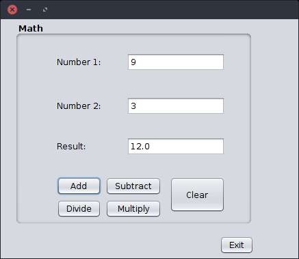Click the Add button
Viewport: 299px width, 259px height.
79,186
